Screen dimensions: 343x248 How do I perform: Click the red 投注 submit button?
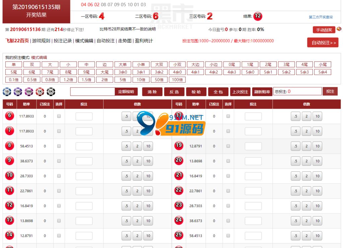[x=330, y=91]
